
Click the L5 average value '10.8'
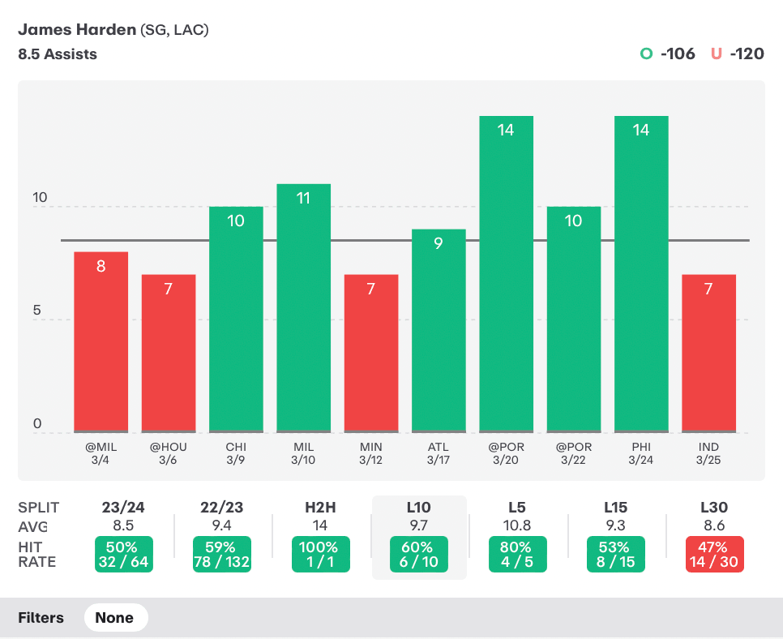[x=517, y=525]
